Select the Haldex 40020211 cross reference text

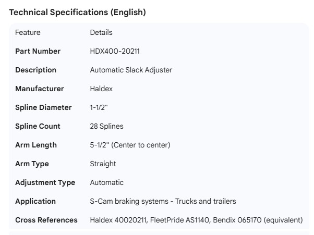tap(119, 220)
